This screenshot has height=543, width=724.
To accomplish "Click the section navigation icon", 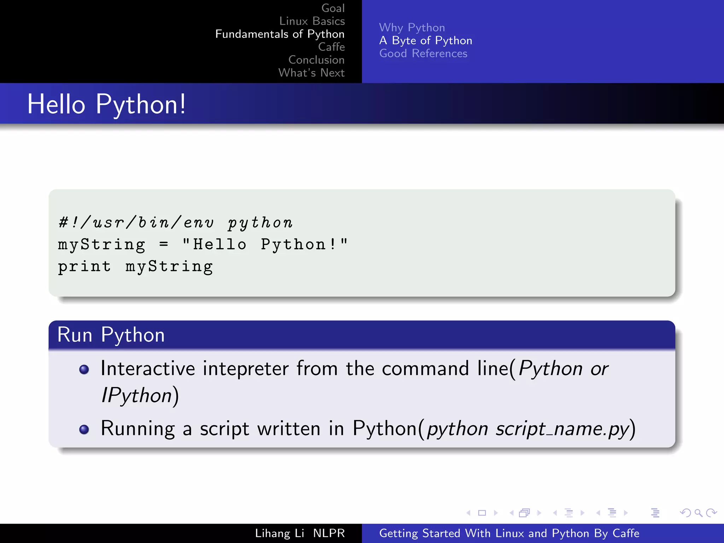I will pyautogui.click(x=612, y=513).
